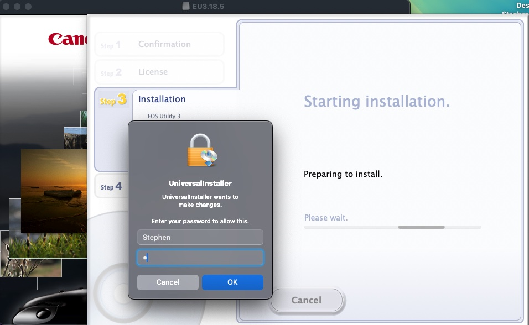Click the Canon logo
The image size is (529, 325).
coord(66,39)
